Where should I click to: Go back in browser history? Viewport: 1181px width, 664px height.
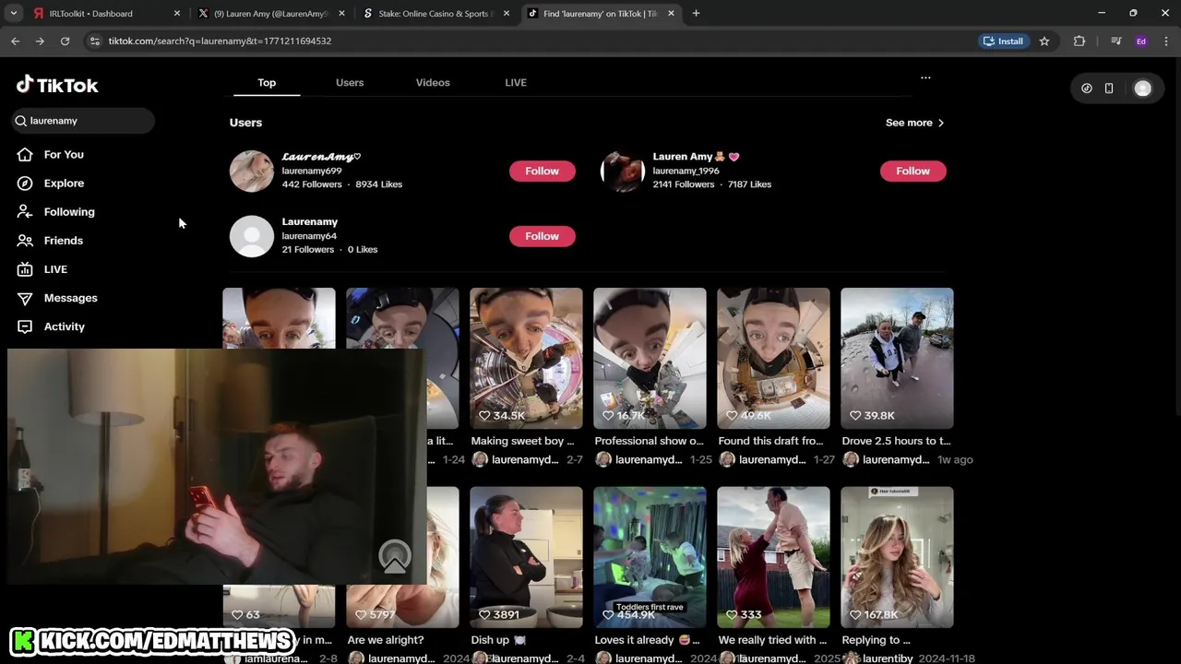pyautogui.click(x=16, y=41)
